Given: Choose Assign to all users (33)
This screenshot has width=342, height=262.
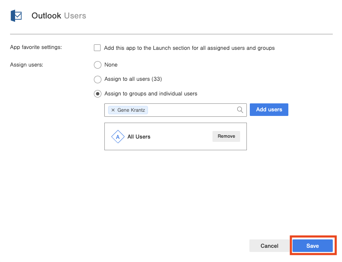Looking at the screenshot, I should (98, 79).
